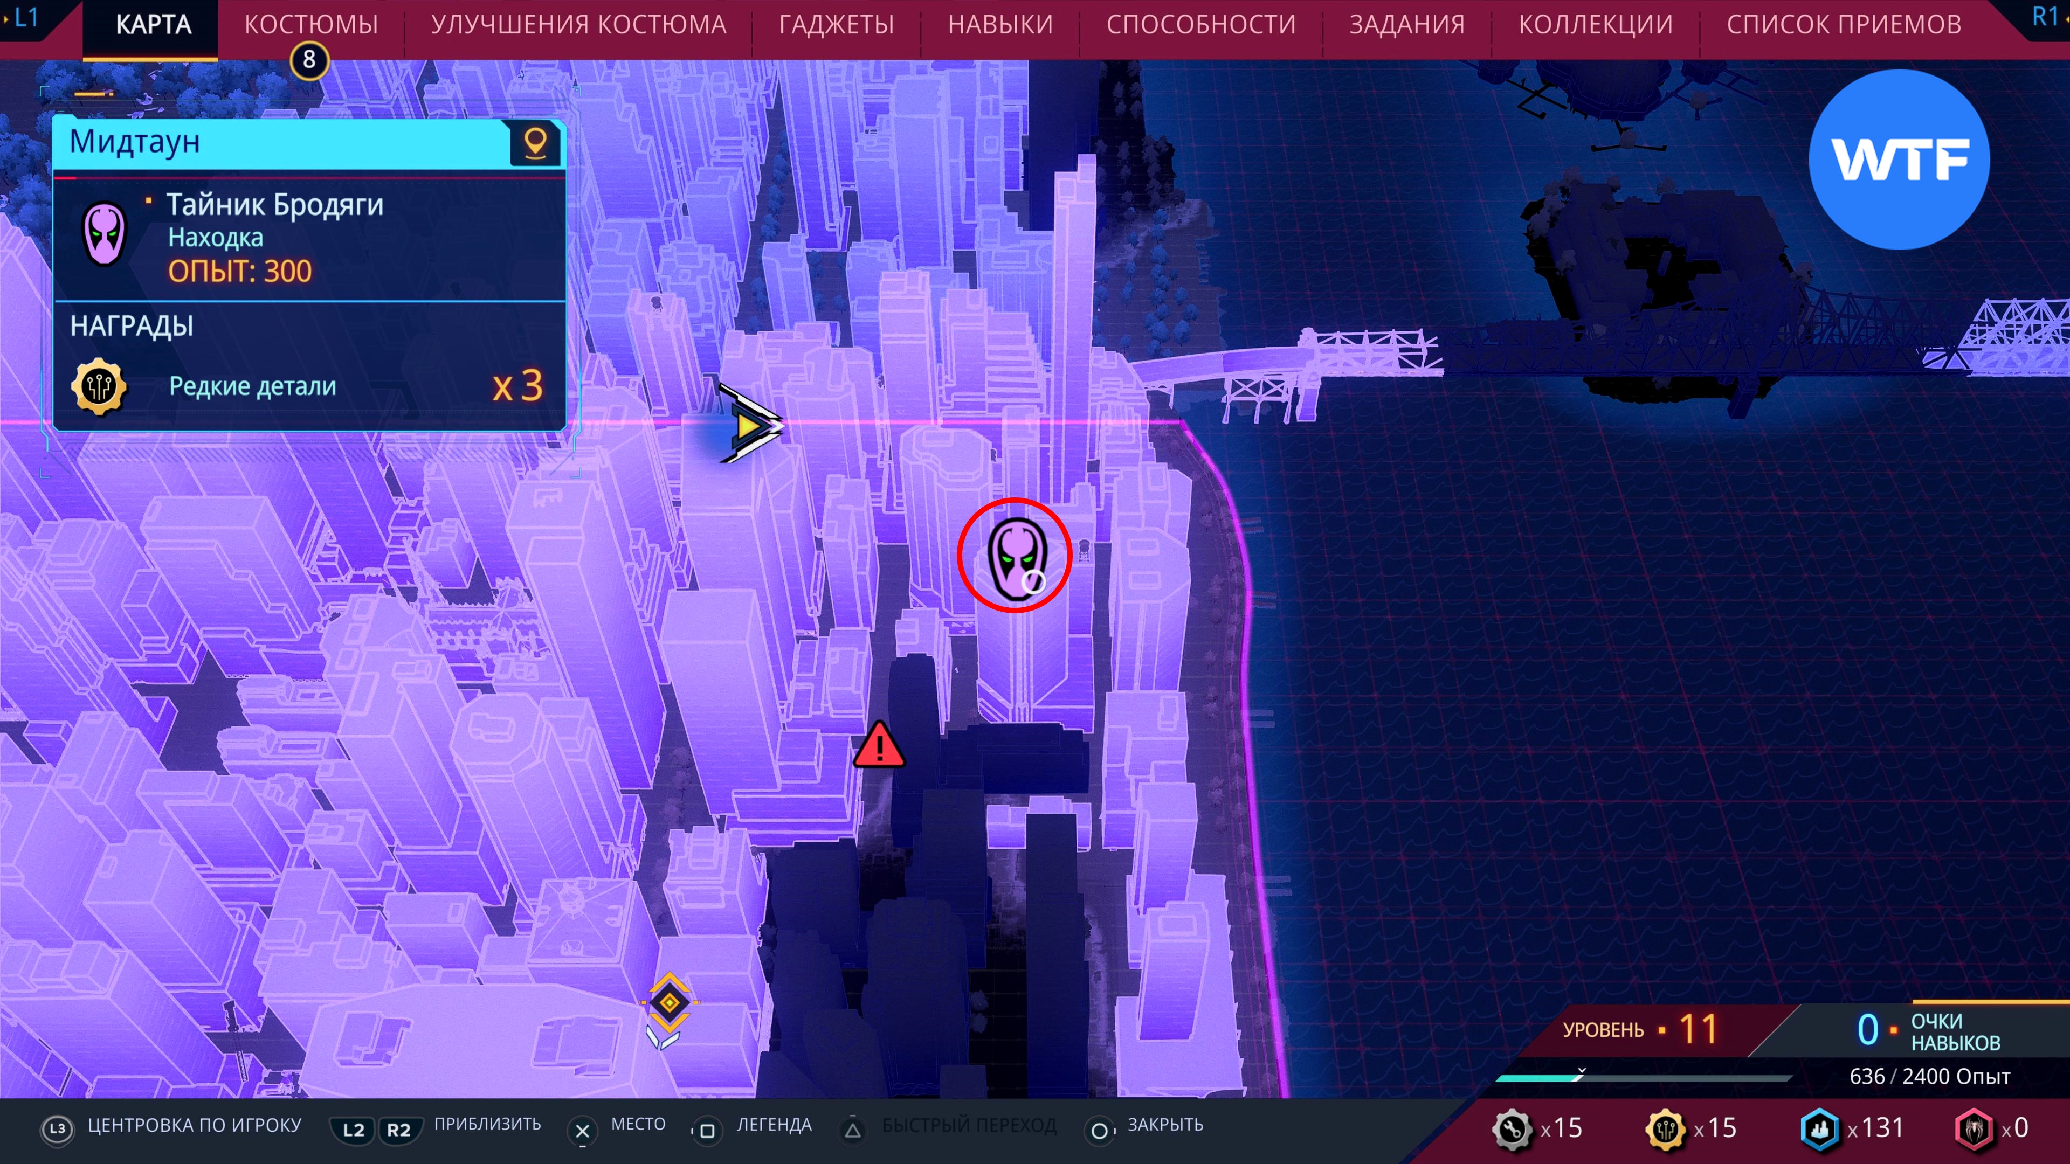The height and width of the screenshot is (1164, 2070).
Task: Click the number 8 notification badge
Action: coord(309,60)
